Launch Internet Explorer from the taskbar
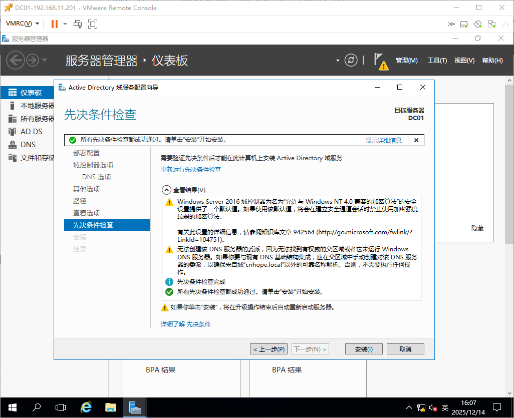 [x=86, y=407]
